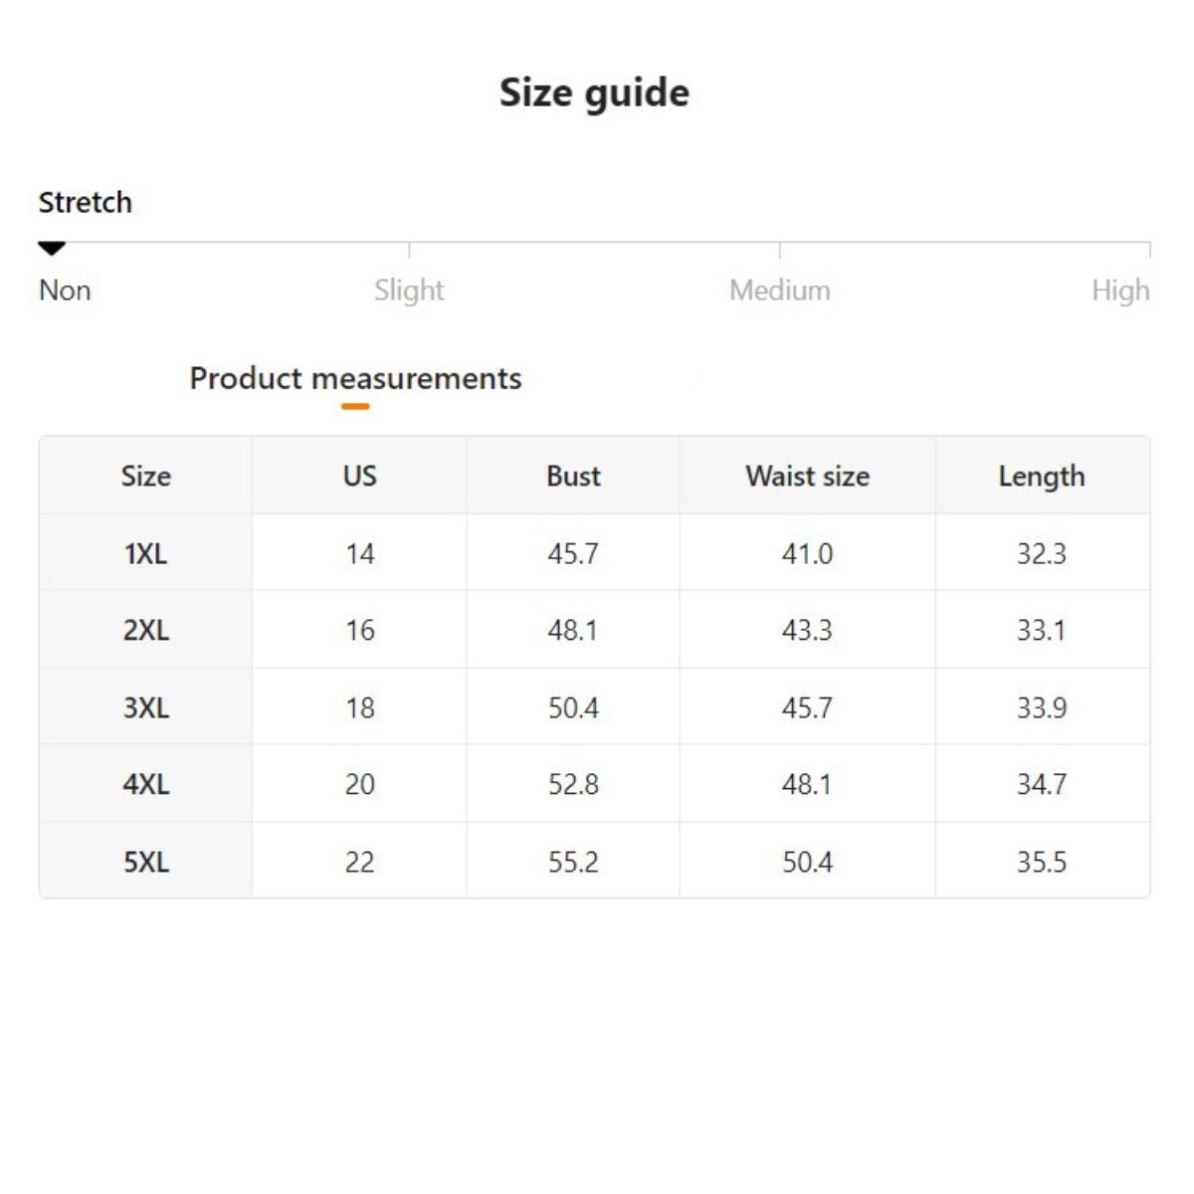This screenshot has height=1194, width=1194.
Task: Select the Product measurements tab
Action: pos(355,378)
